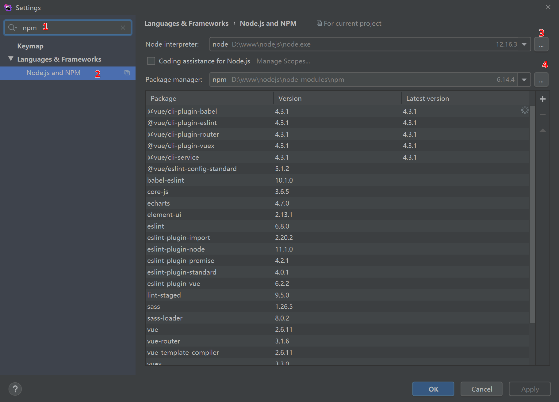Focus the settings search input field
The height and width of the screenshot is (402, 559).
coord(68,28)
